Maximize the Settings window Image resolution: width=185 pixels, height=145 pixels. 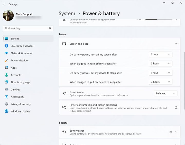pyautogui.click(x=172, y=3)
